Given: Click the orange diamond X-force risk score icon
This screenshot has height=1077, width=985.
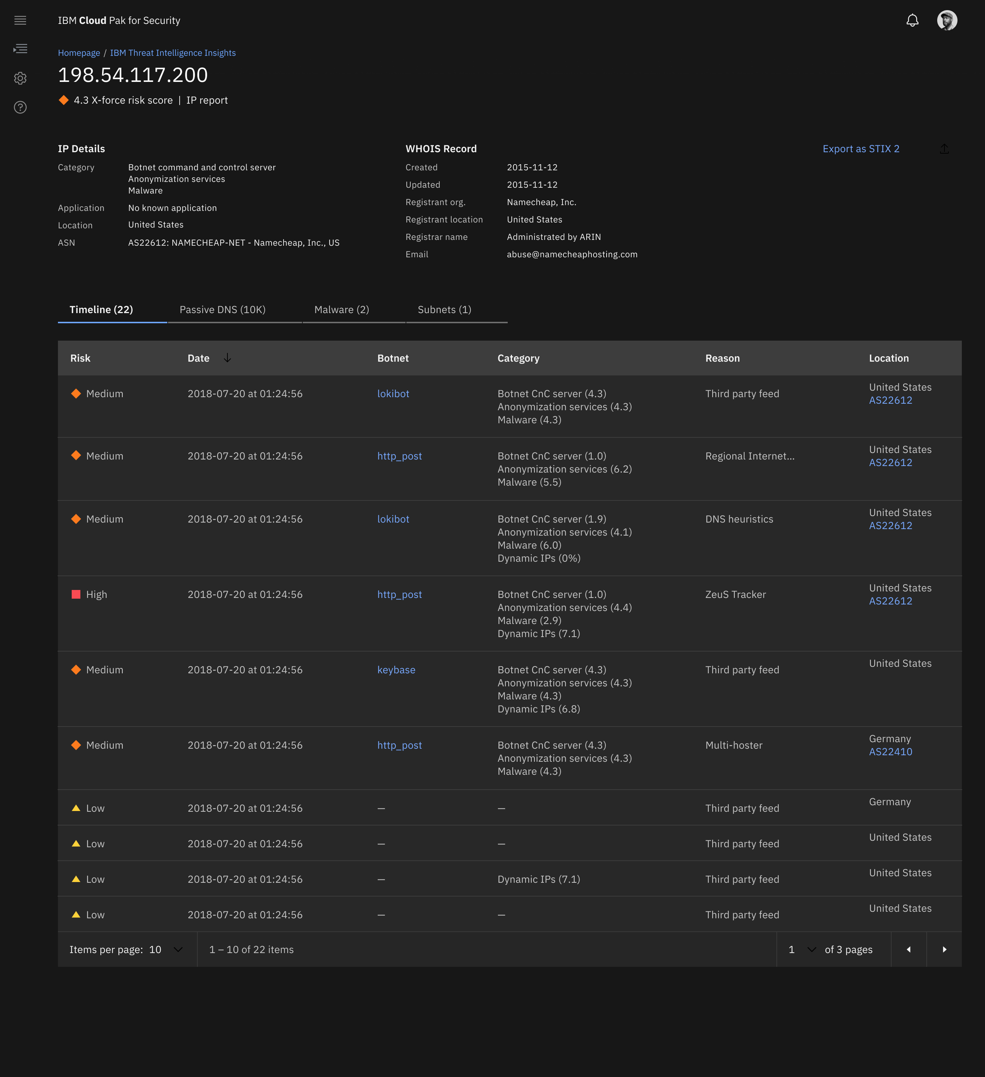Looking at the screenshot, I should tap(63, 100).
